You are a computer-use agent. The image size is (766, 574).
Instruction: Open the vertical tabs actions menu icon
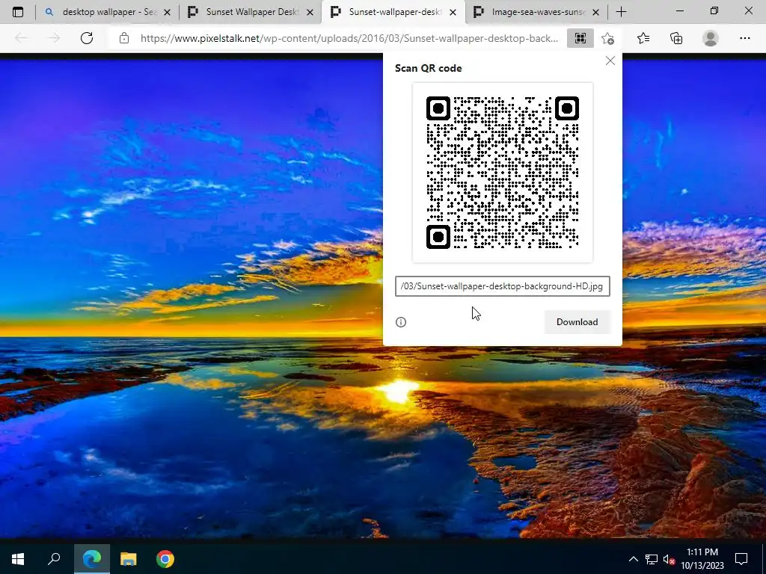click(x=18, y=12)
